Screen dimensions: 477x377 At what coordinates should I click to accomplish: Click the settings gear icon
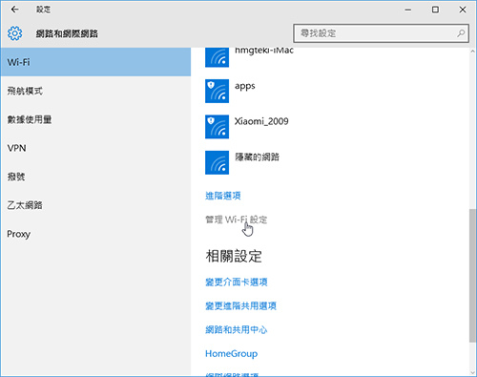pos(14,33)
